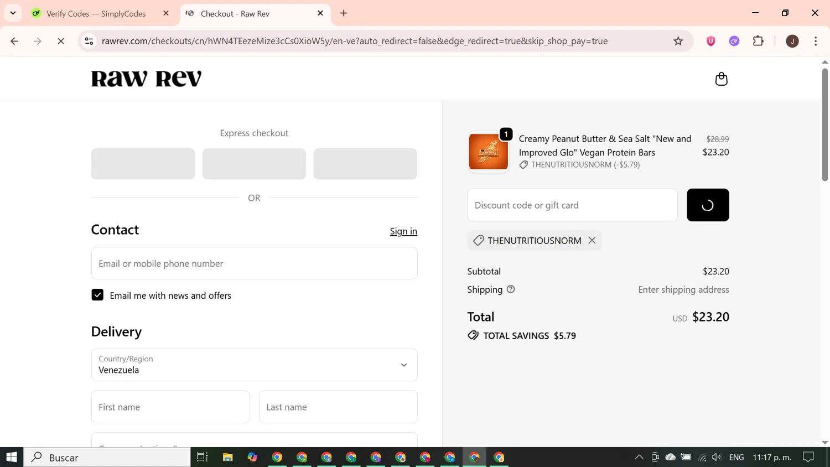Bookmark this page with the star icon
Image resolution: width=830 pixels, height=467 pixels.
click(x=678, y=41)
